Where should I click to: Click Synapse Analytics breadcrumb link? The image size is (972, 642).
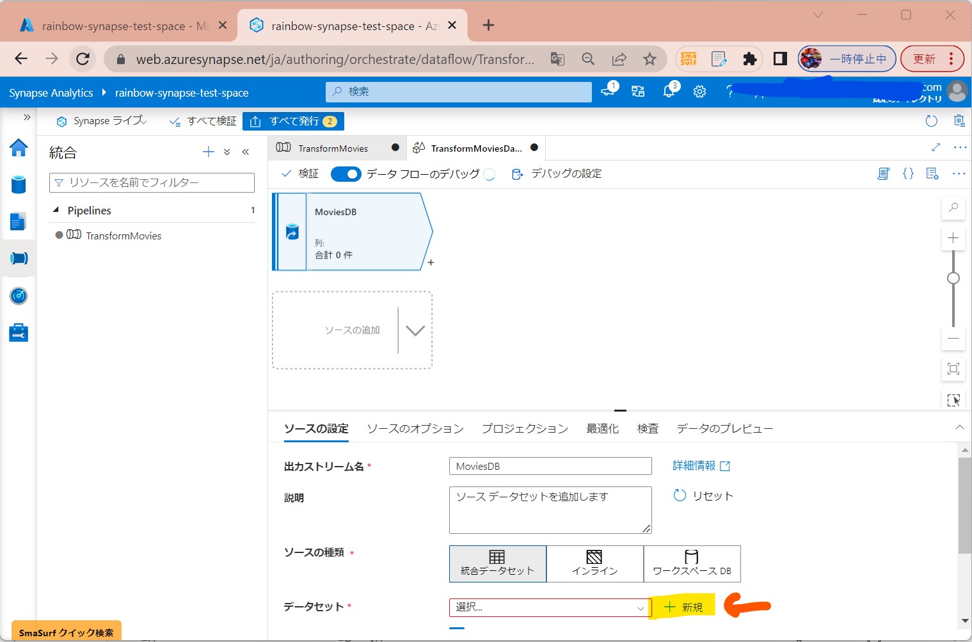[x=51, y=93]
